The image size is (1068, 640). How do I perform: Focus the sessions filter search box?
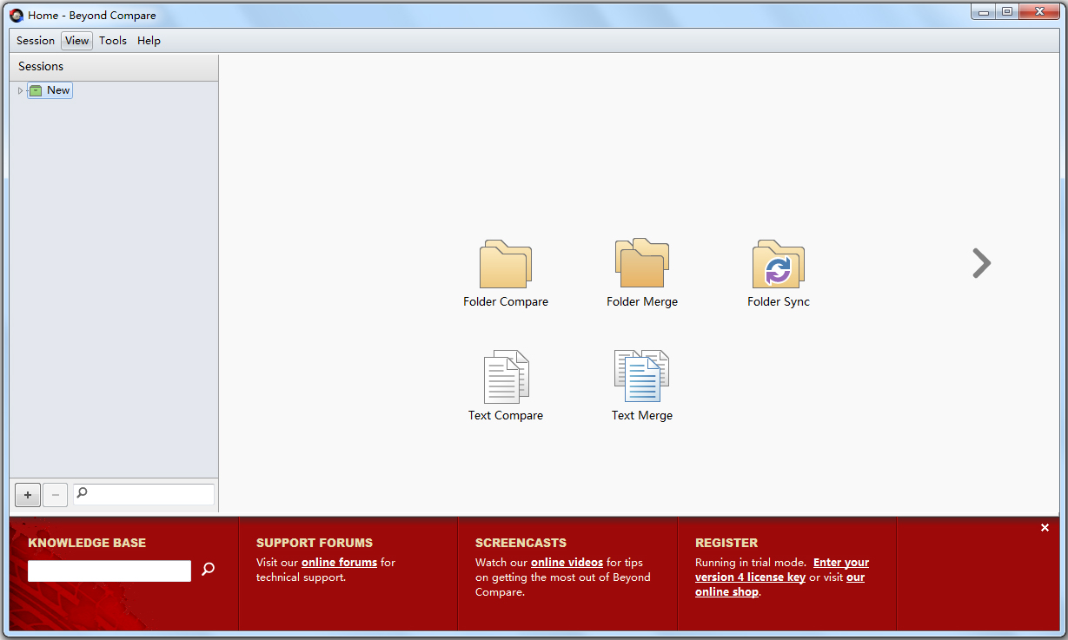coord(143,494)
